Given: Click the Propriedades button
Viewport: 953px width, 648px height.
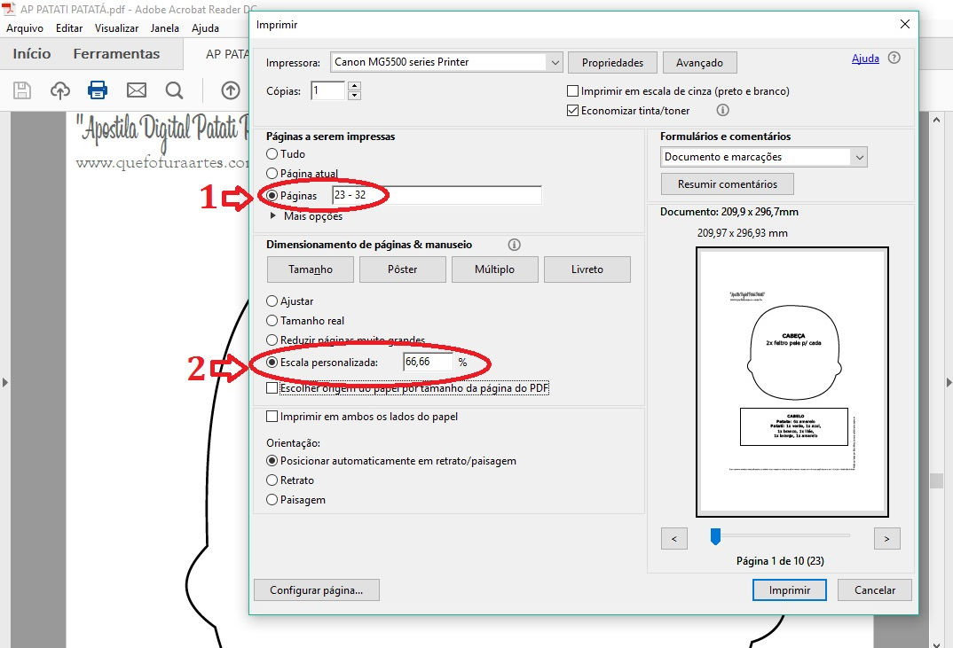Looking at the screenshot, I should tap(612, 63).
